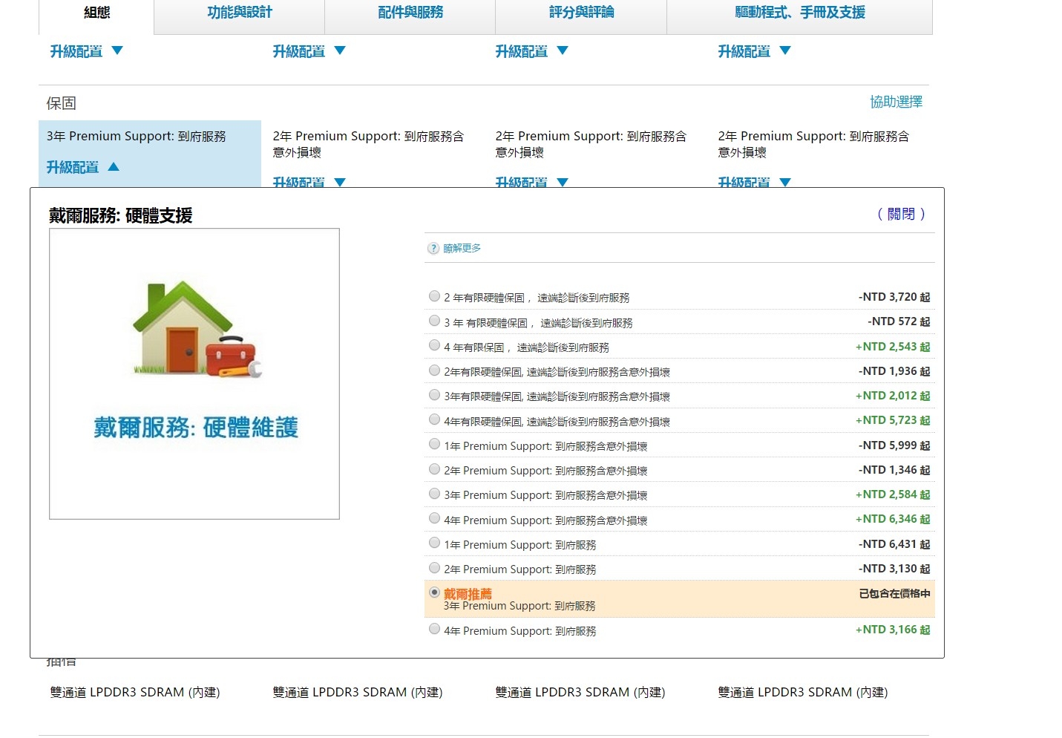Select recommended 3年 Premium Support 到府服務 radio

[434, 592]
